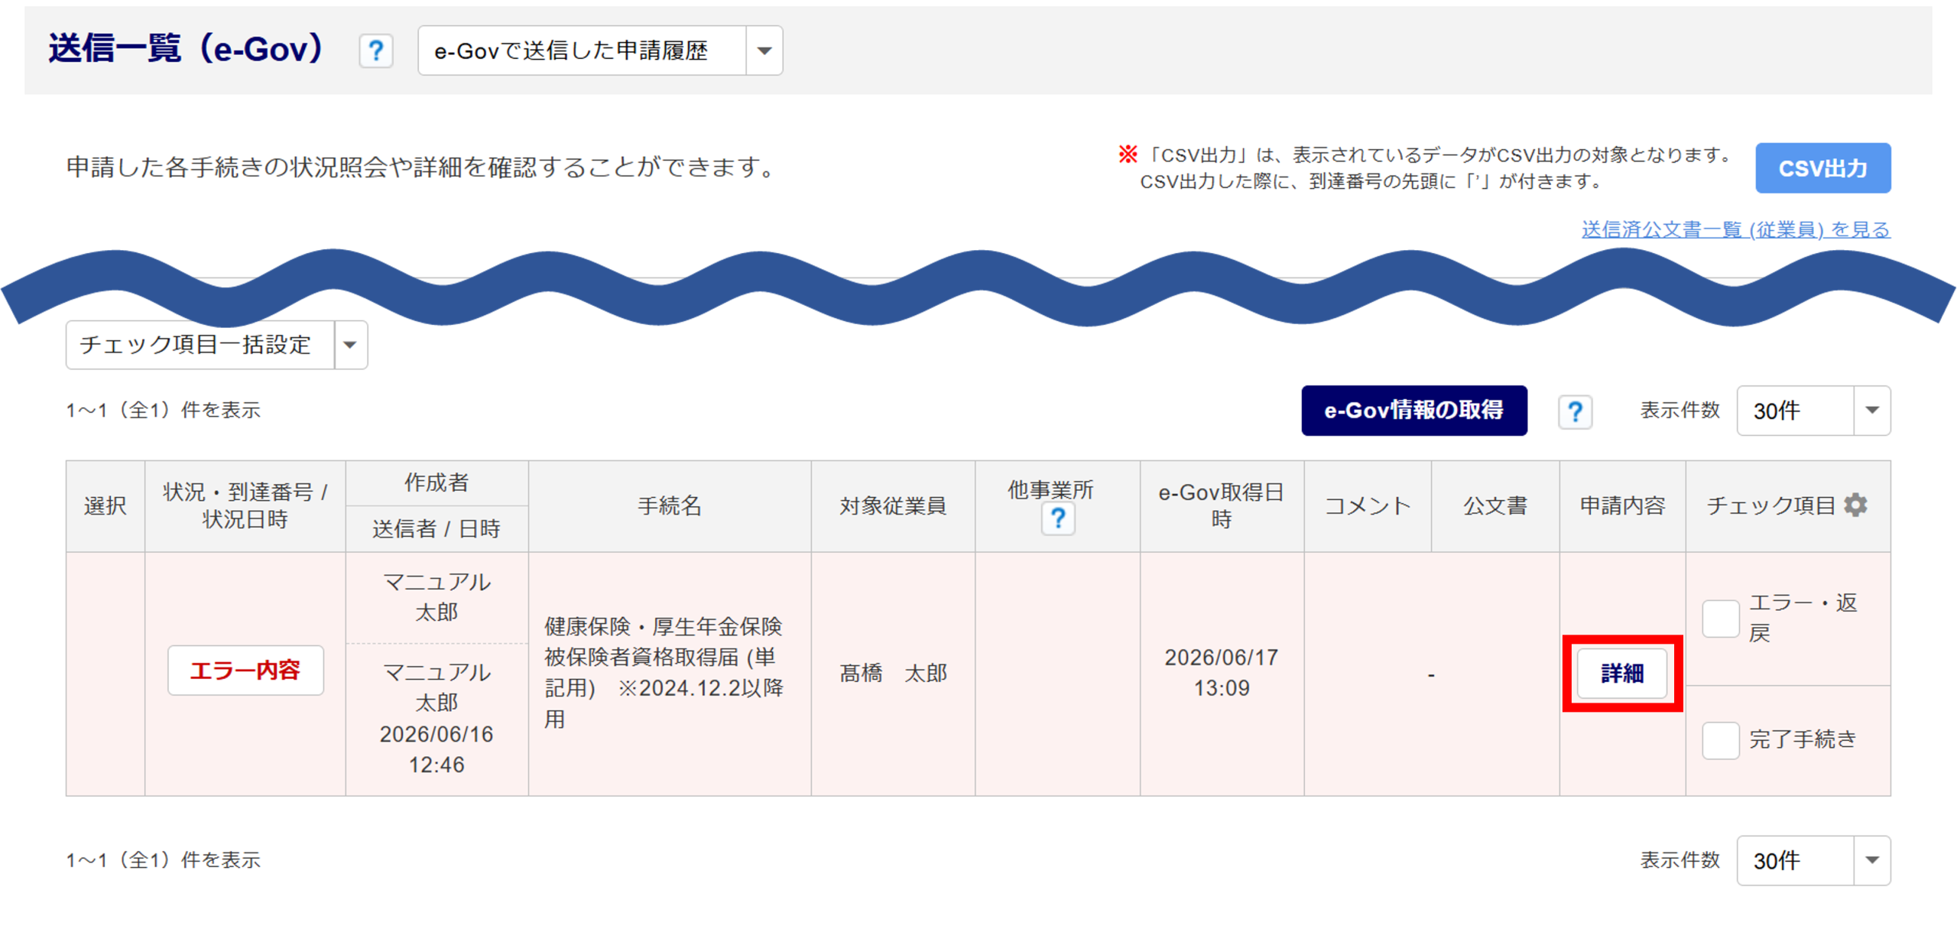The height and width of the screenshot is (929, 1957).
Task: Select employee name 髙橋 太郎 cell
Action: 892,674
